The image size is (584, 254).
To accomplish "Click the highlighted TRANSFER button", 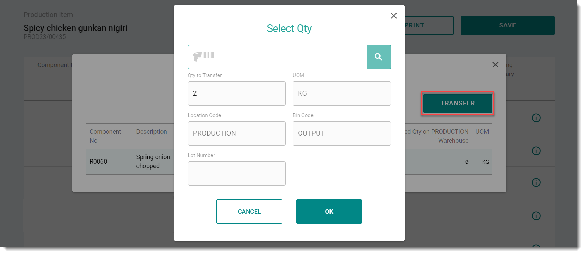I will click(x=457, y=103).
